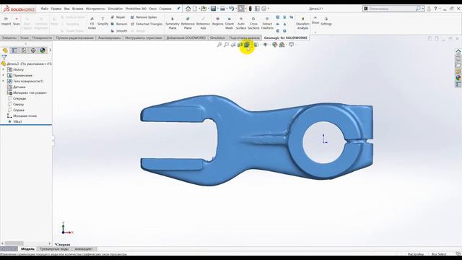
Task: Click the Repair mesh command
Action: coord(118,17)
